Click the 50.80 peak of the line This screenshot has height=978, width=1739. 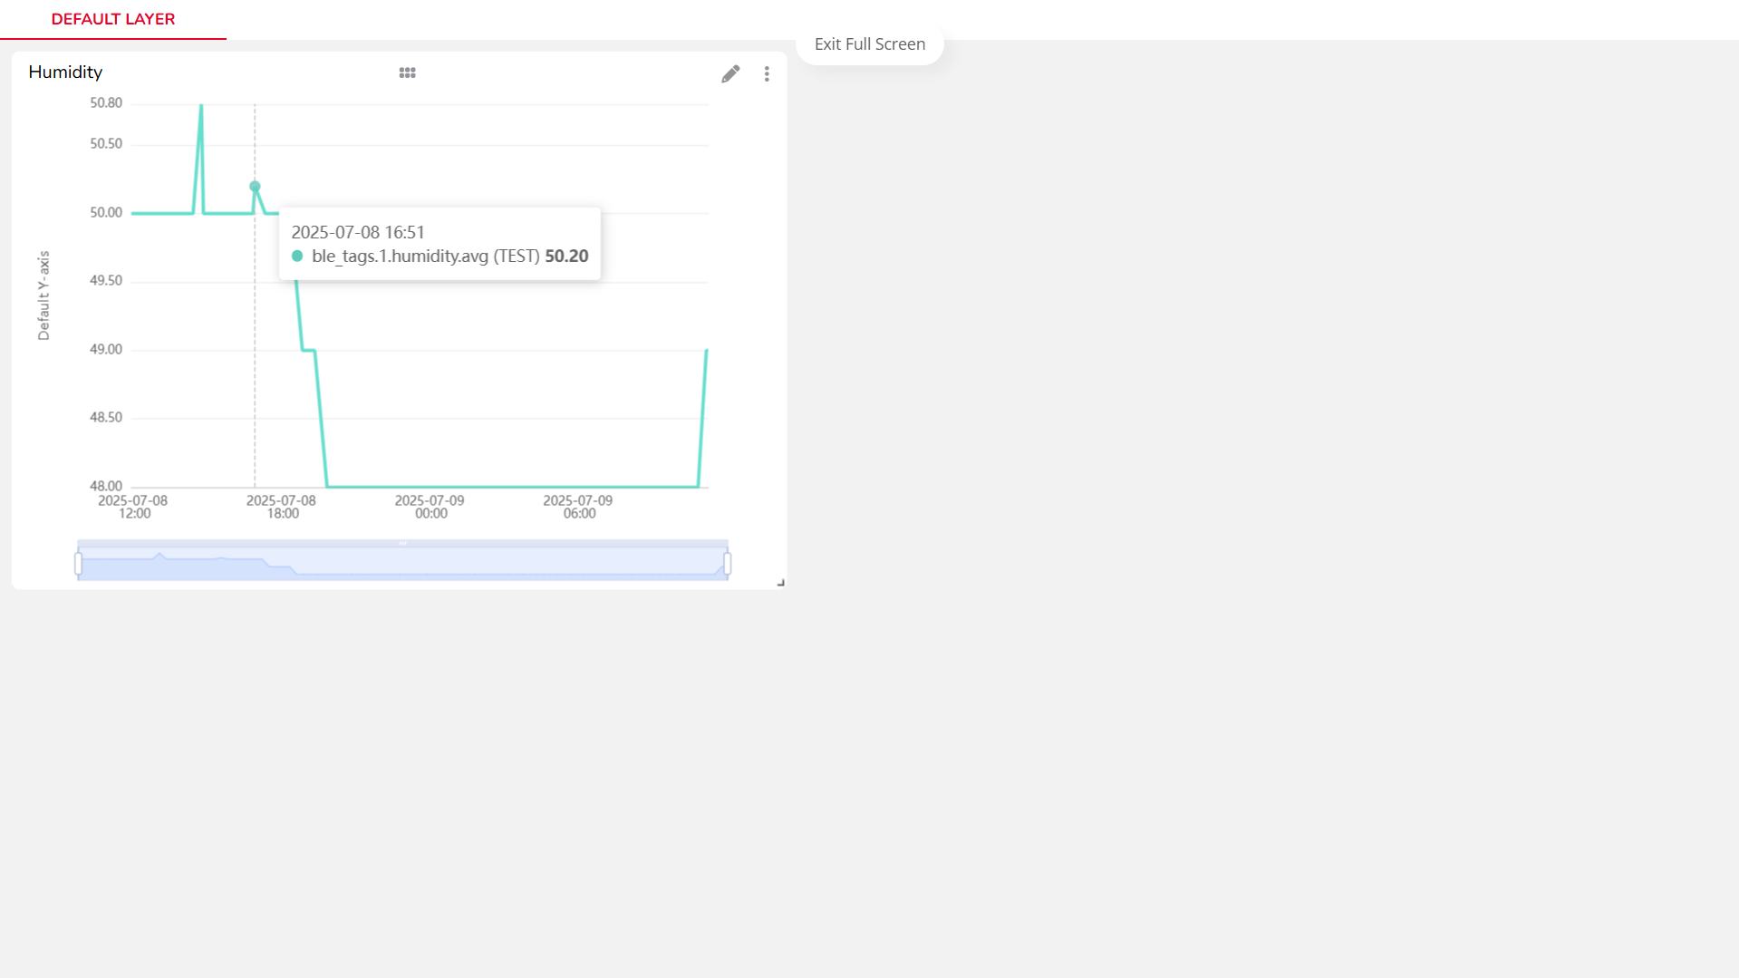201,106
